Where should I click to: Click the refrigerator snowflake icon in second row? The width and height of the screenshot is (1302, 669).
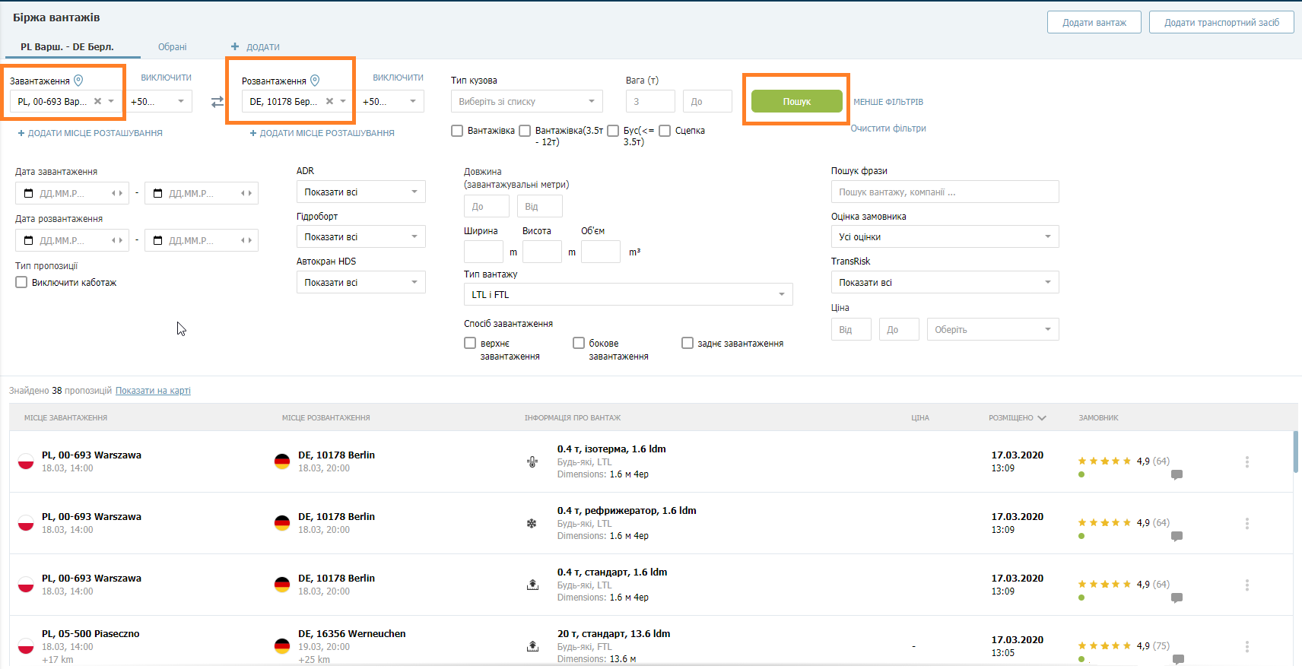click(x=532, y=523)
